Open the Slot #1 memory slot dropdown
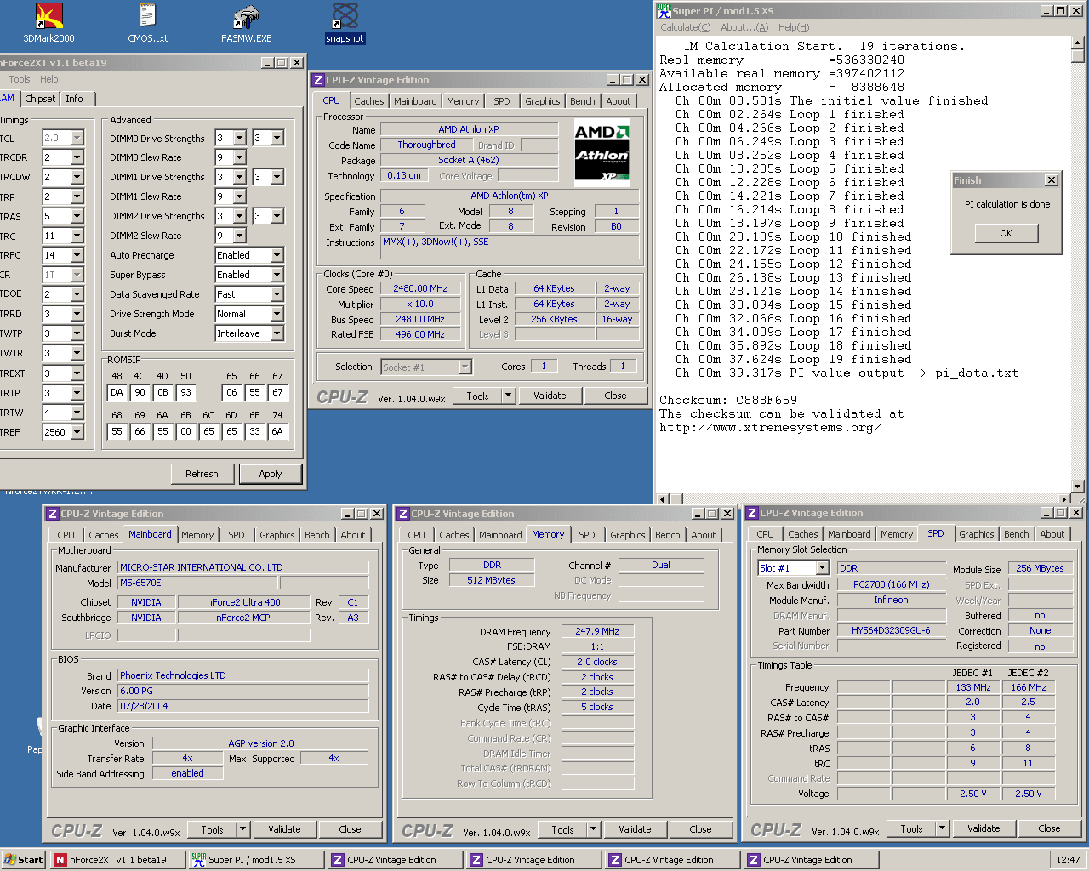This screenshot has width=1089, height=871. click(822, 568)
